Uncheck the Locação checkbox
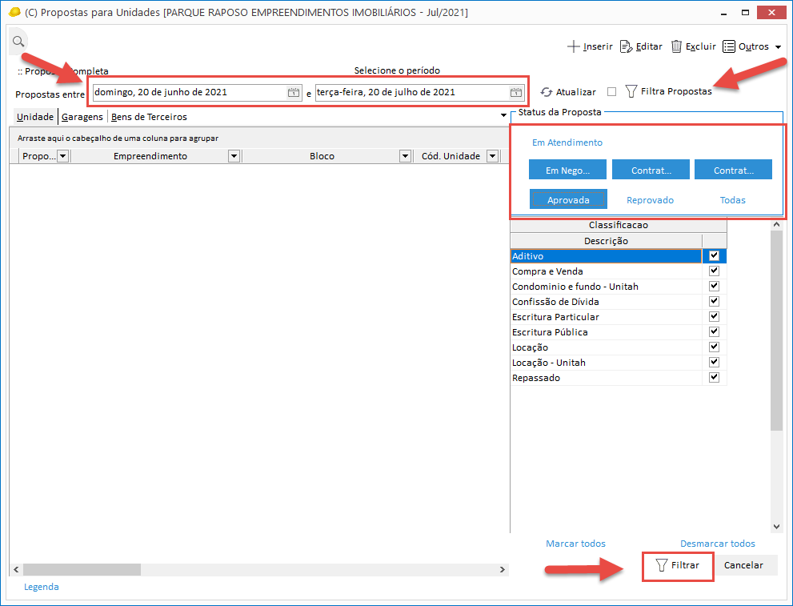This screenshot has height=606, width=793. coord(714,347)
